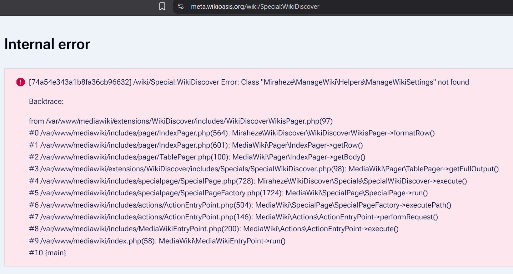Click the line from WikiDiscoverWikisPager.php(97)
Image resolution: width=513 pixels, height=274 pixels.
[181, 121]
